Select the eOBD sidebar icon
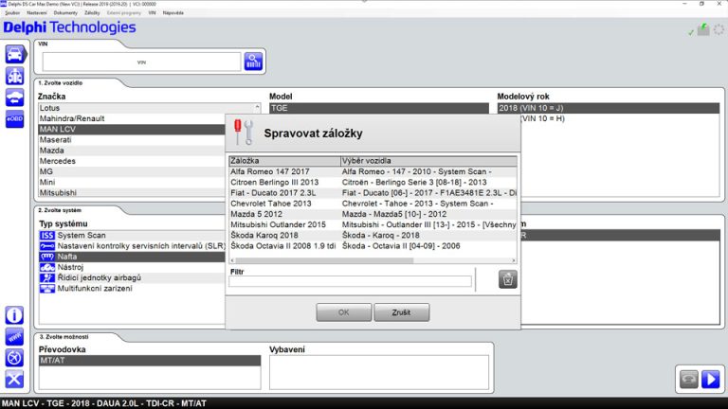This screenshot has width=728, height=409. click(x=14, y=120)
